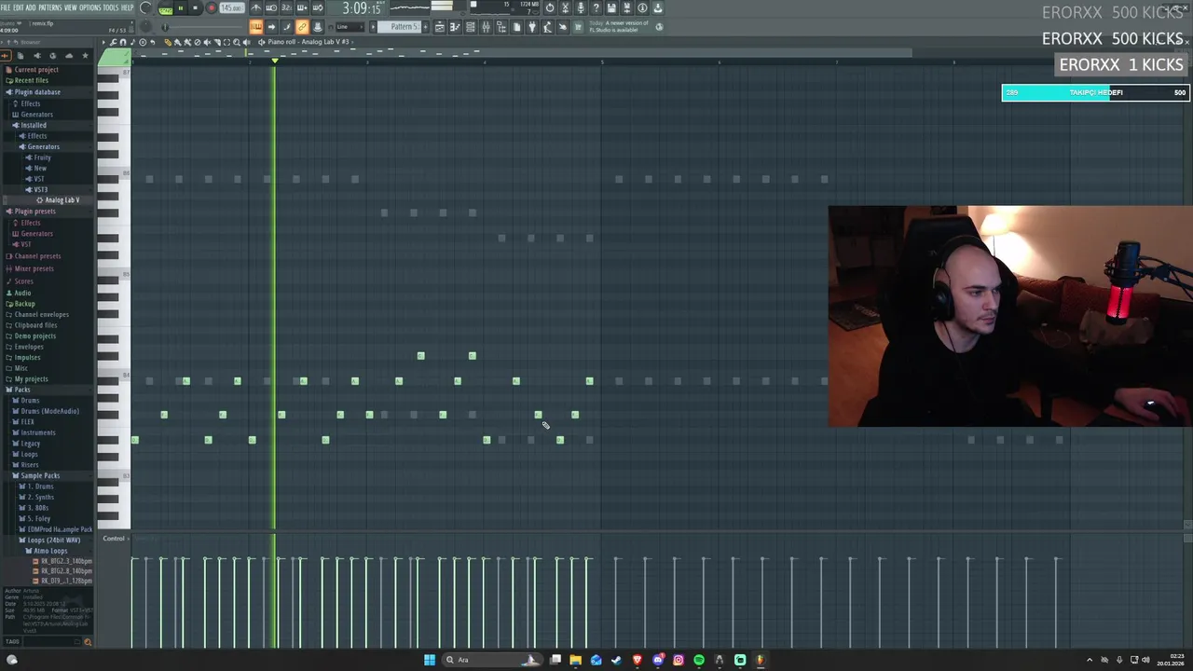This screenshot has height=671, width=1193.
Task: Open the OPTIONS menu
Action: tap(90, 7)
